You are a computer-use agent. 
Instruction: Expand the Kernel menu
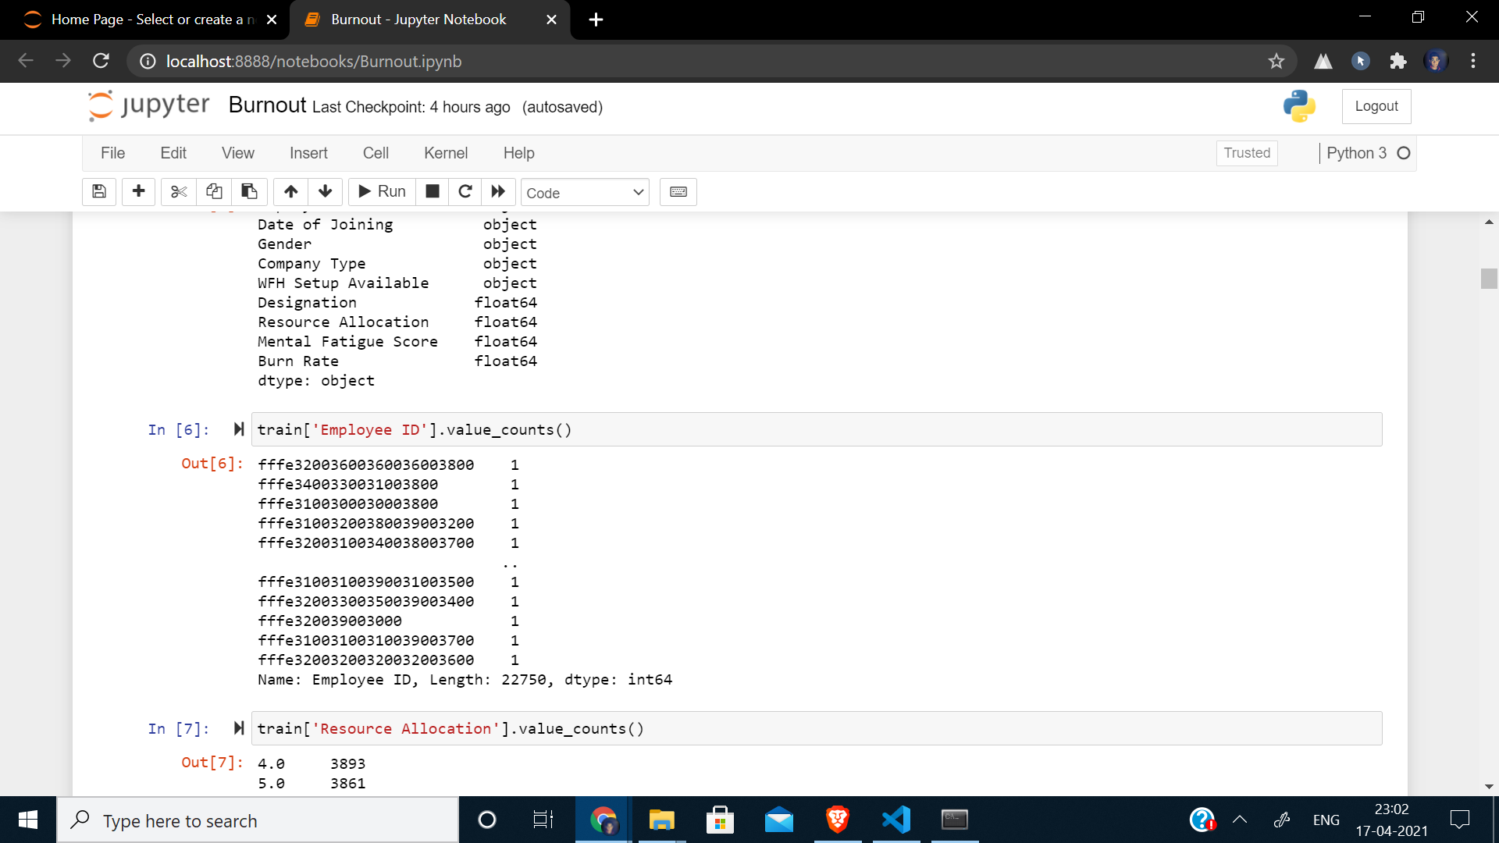[445, 153]
